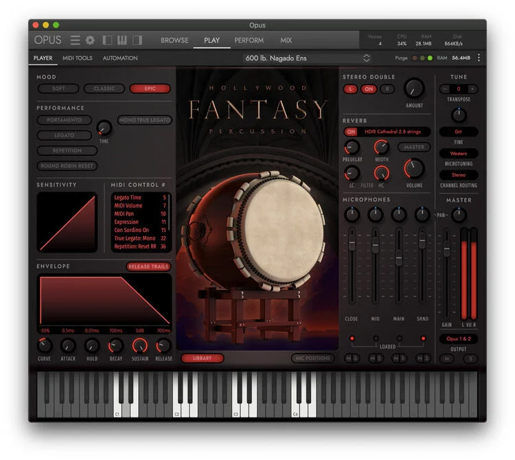This screenshot has height=460, width=515.
Task: Click the Envelope Decay knob
Action: tap(115, 345)
